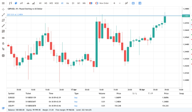This screenshot has width=192, height=112.
Task: Open the GBPUSD buy position type
Action: [x=76, y=101]
